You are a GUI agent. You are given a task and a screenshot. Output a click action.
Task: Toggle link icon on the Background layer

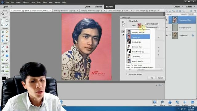[x=170, y=35]
